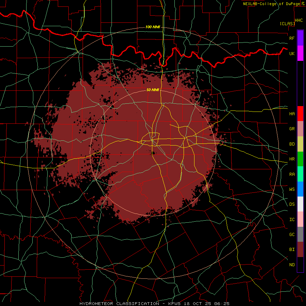Click the BI legend label
This screenshot has height=306, width=306.
292,250
